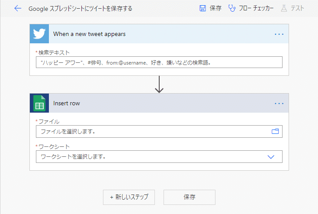
Task: Click the 保存 button below the flow steps
Action: point(190,197)
